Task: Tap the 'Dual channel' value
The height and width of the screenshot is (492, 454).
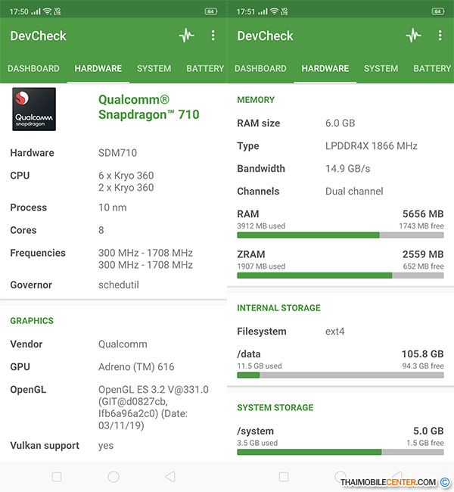Action: [354, 192]
